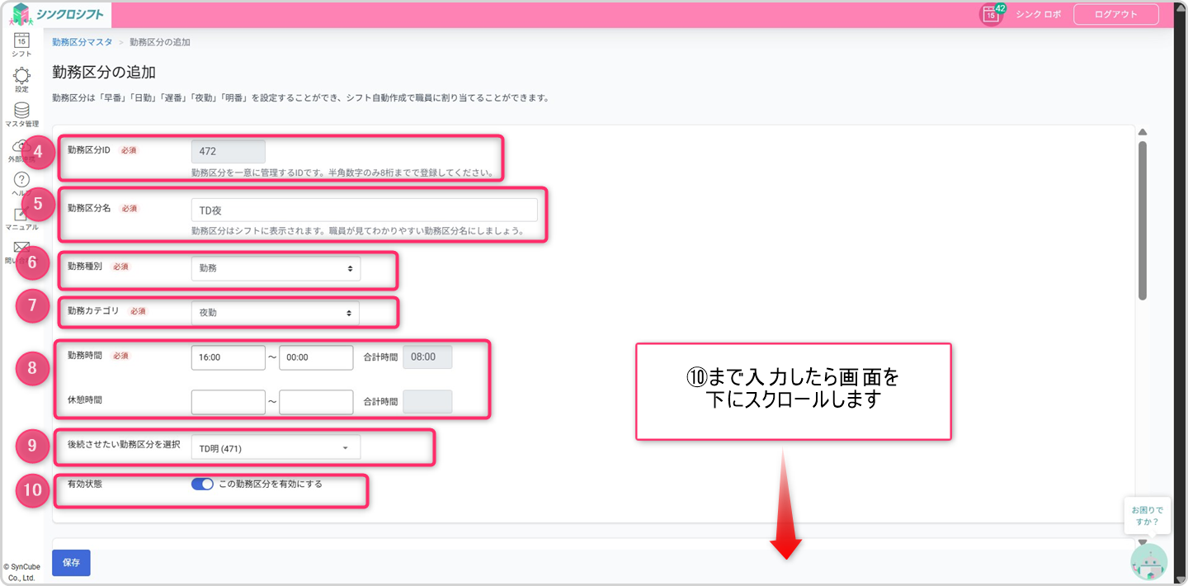Image resolution: width=1188 pixels, height=586 pixels.
Task: Expand the 後続させたい勤務区分 dropdown
Action: point(276,448)
